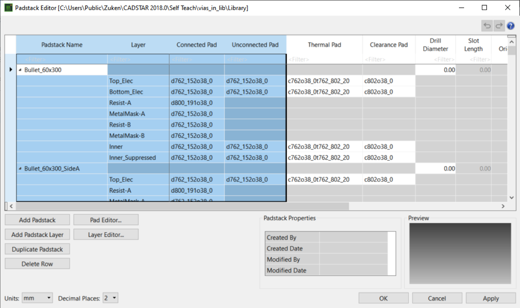Open the Layer Editor dialog
The image size is (520, 308).
106,235
